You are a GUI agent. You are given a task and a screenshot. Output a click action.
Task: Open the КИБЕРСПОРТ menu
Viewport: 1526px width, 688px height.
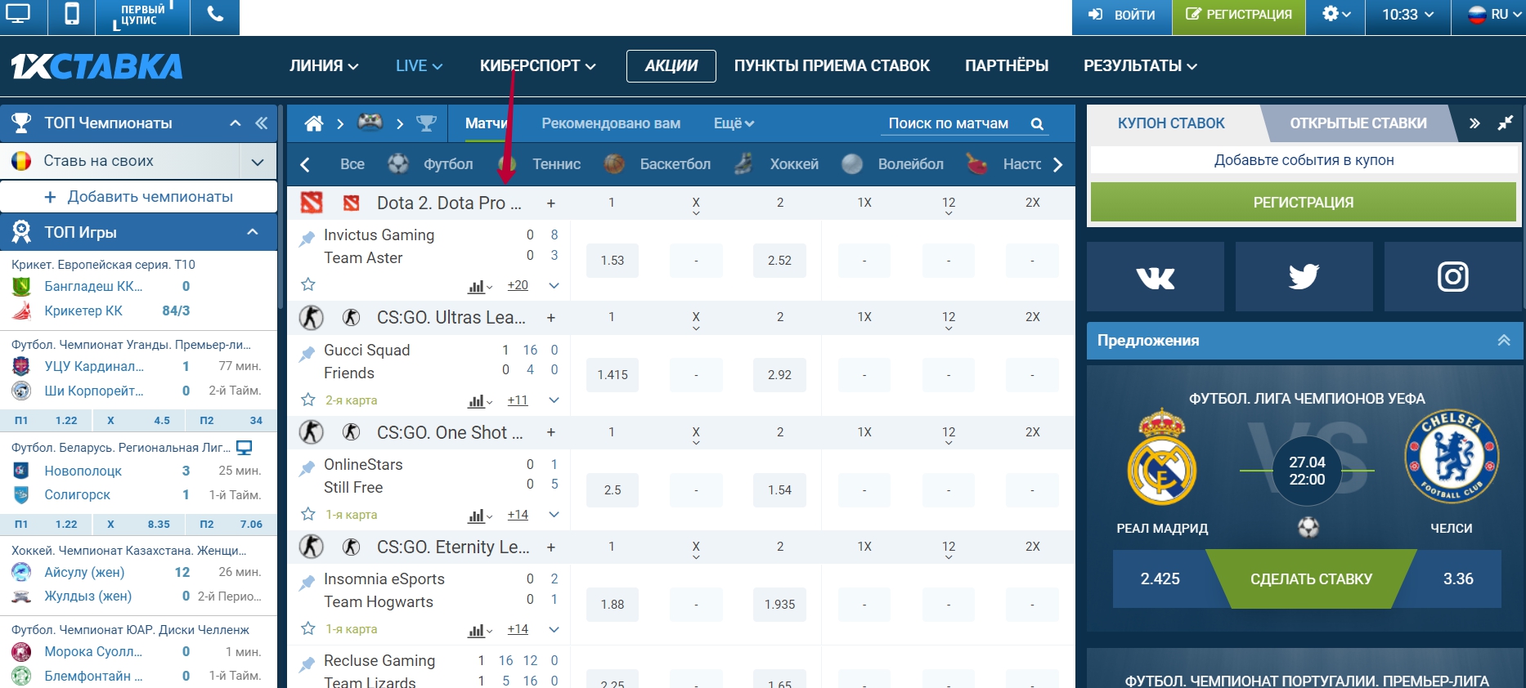537,66
